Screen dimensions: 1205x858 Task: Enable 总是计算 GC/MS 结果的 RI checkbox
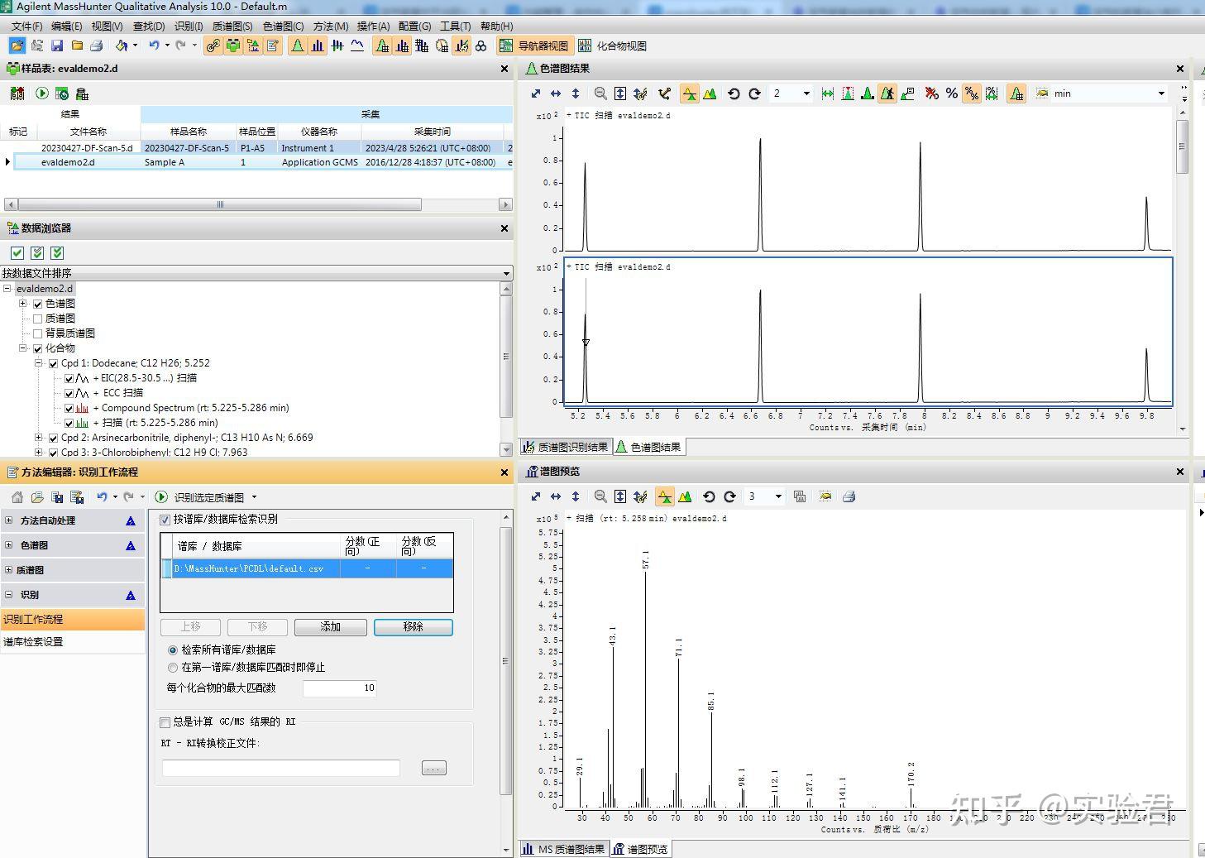pyautogui.click(x=165, y=722)
